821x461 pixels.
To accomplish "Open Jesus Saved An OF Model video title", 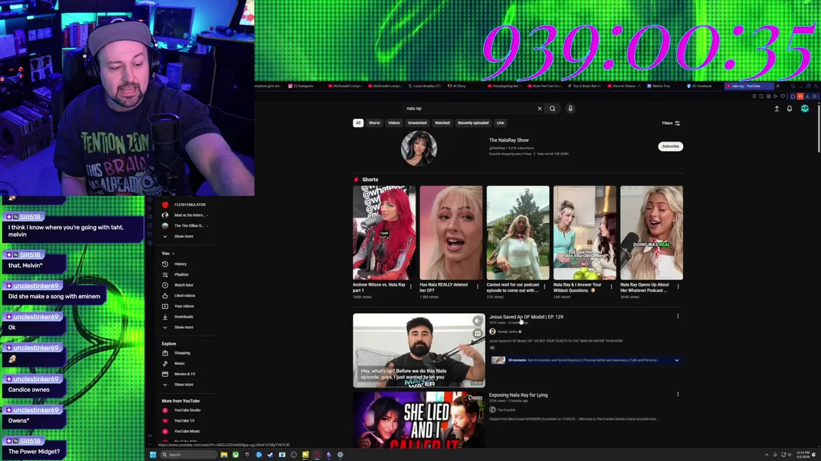I will (x=526, y=317).
